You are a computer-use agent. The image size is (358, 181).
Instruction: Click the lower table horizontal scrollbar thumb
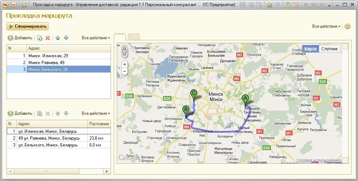pyautogui.click(x=46, y=171)
